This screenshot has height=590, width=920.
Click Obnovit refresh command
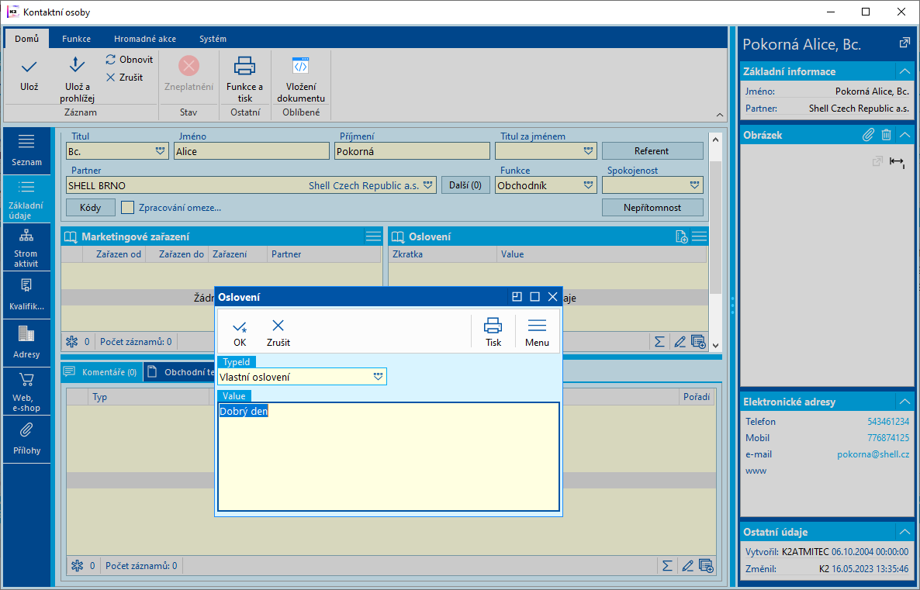point(129,60)
